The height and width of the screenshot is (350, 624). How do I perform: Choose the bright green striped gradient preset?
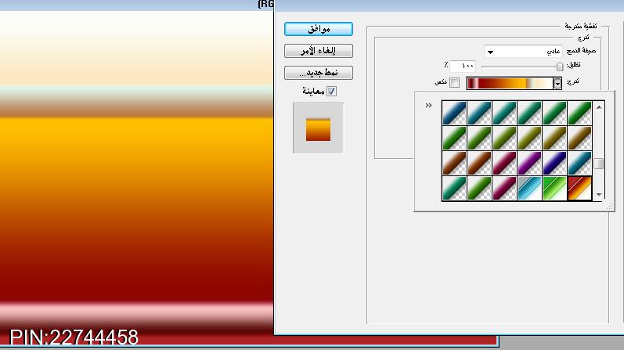pos(554,188)
